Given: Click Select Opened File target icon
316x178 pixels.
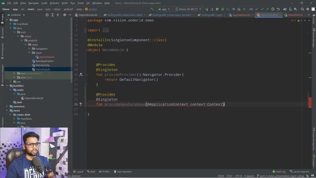Looking at the screenshot, I should [47, 15].
